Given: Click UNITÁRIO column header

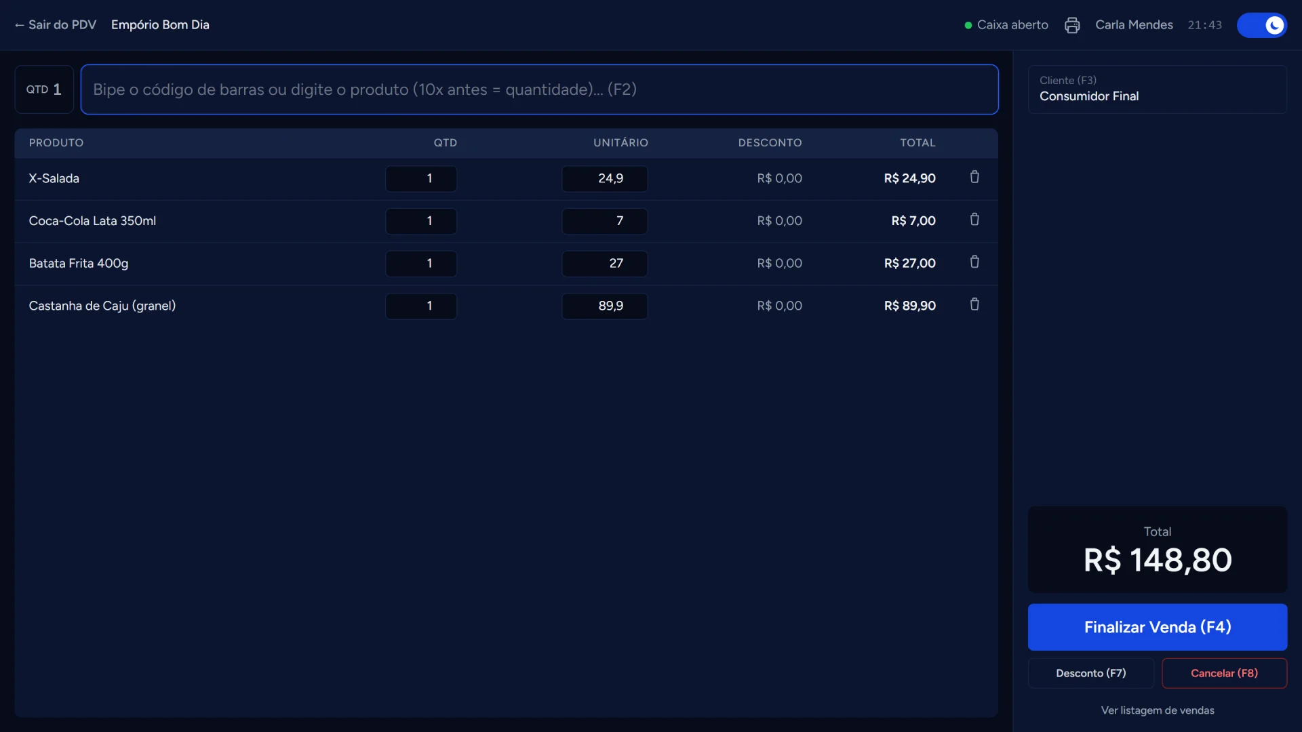Looking at the screenshot, I should point(620,143).
